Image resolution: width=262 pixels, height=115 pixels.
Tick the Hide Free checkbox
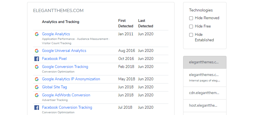coord(191,26)
